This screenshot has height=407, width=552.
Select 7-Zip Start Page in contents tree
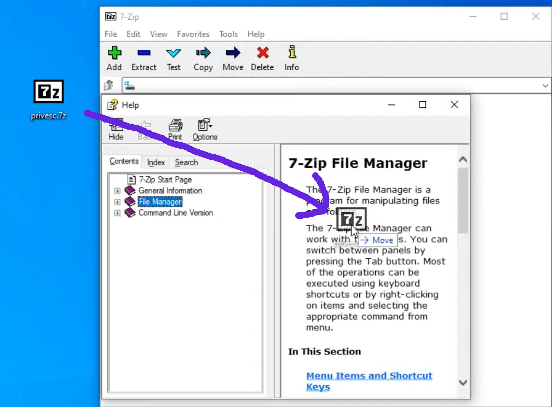coord(165,179)
